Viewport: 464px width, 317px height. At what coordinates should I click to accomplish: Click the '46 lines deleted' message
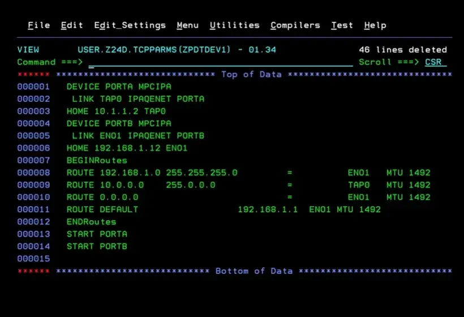point(403,50)
